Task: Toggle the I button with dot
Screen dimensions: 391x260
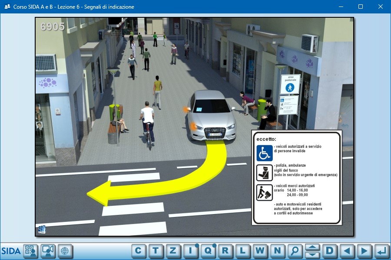Action: click(x=190, y=250)
